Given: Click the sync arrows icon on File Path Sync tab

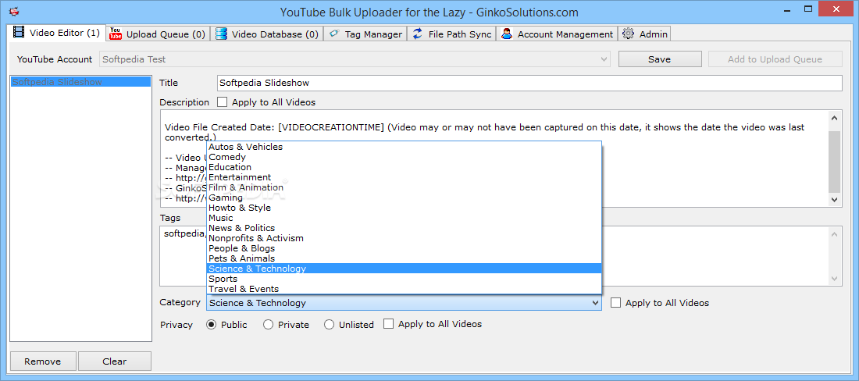Looking at the screenshot, I should pos(418,34).
